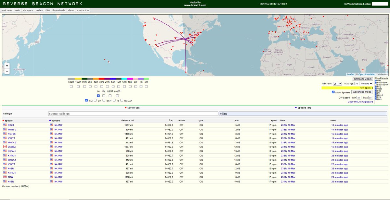Click the N4JAW flag in the W1NT-2 row

click(x=51, y=129)
